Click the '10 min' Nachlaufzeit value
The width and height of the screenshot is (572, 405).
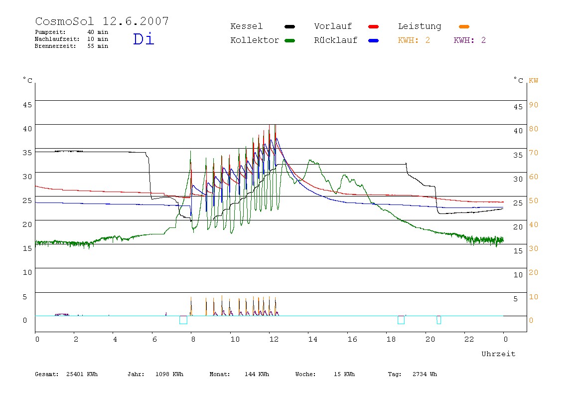pyautogui.click(x=98, y=39)
